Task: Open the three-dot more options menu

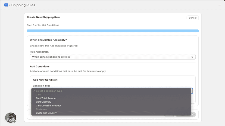Action: 219,5
